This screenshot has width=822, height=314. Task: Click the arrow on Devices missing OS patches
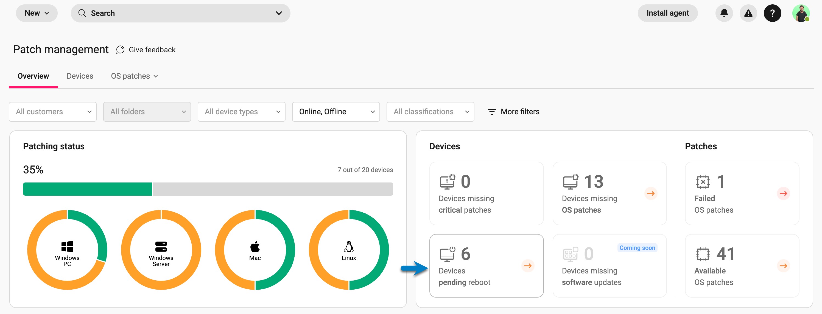(651, 193)
